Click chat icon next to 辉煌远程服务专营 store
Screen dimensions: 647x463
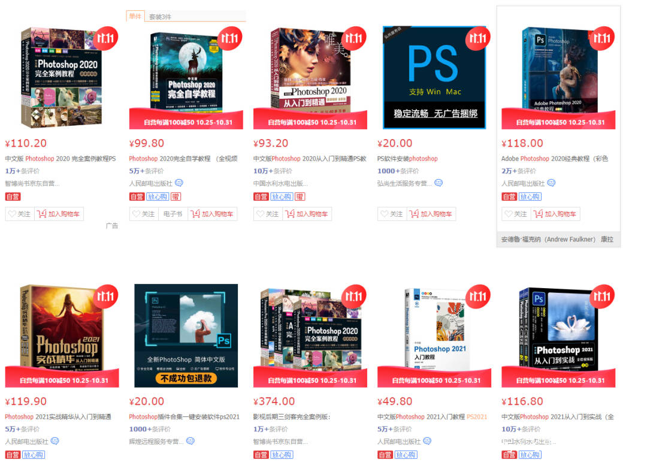[x=191, y=441]
